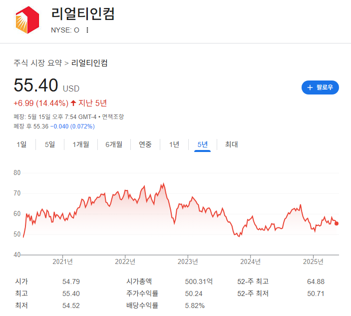Screen dimensions: 351x316
Task: Click the 52-주 최고 value 64.88
Action: 316,281
